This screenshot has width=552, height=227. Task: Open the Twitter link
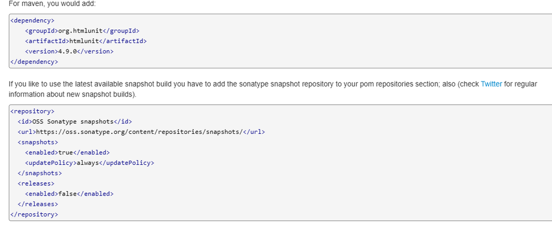tap(491, 84)
